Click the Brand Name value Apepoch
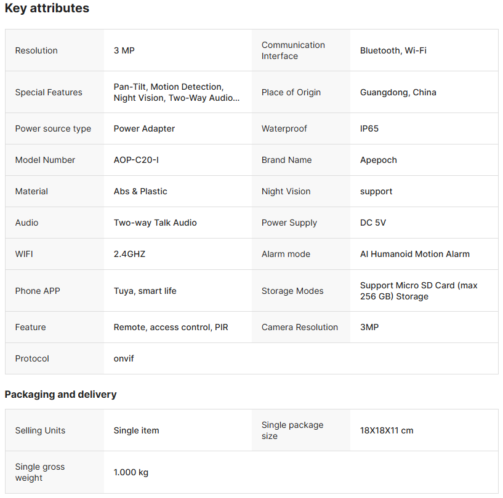The height and width of the screenshot is (498, 503). (378, 160)
